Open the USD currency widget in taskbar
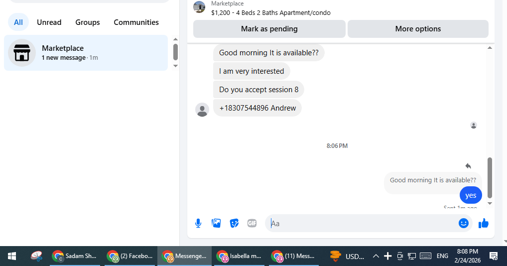507x266 pixels. pyautogui.click(x=347, y=257)
